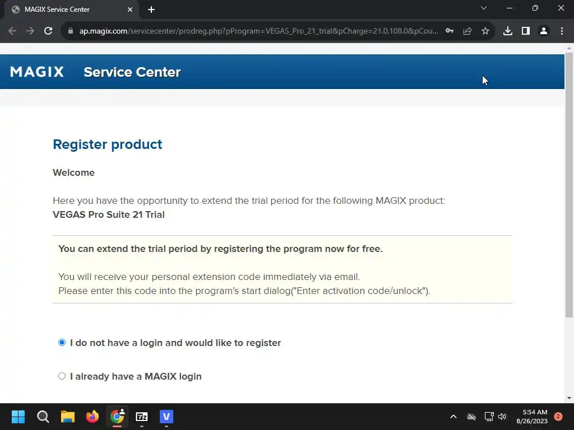Select 'I do not have a login' radio

tap(62, 343)
